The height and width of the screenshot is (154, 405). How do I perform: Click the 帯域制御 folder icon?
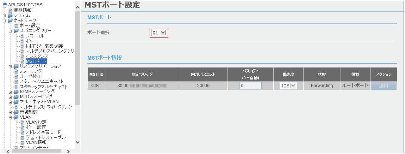[16, 112]
